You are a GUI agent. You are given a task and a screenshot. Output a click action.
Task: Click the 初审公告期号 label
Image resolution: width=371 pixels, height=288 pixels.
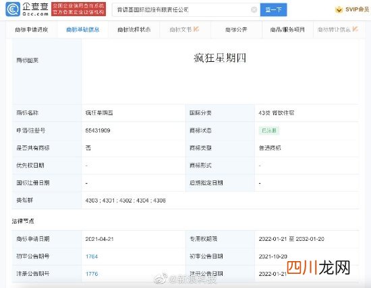[33, 256]
